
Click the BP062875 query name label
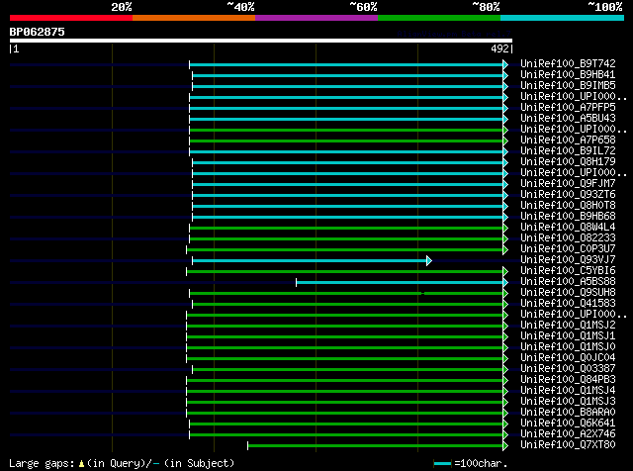38,32
